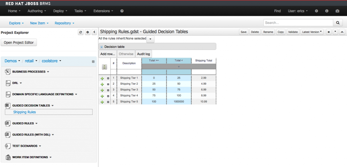Delete row Shipping Tier 1 with minus icon

108,78
